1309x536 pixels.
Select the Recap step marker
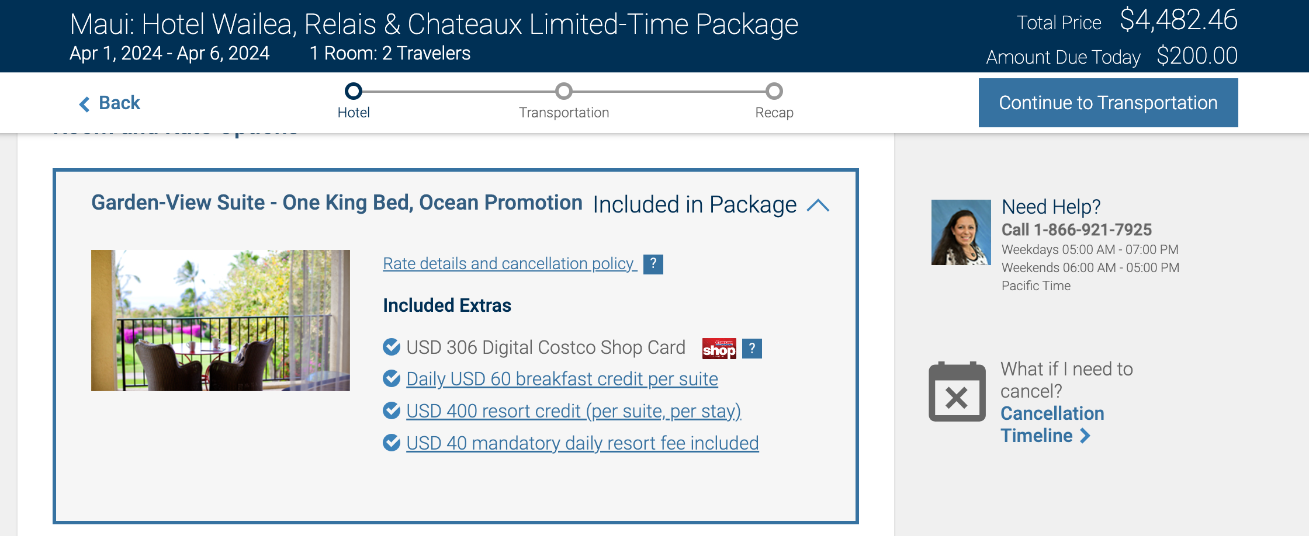click(x=774, y=91)
